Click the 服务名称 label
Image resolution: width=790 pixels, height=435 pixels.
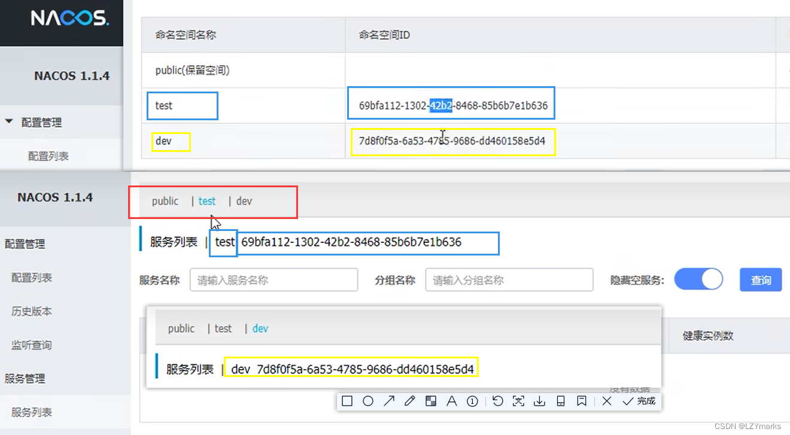tap(159, 280)
